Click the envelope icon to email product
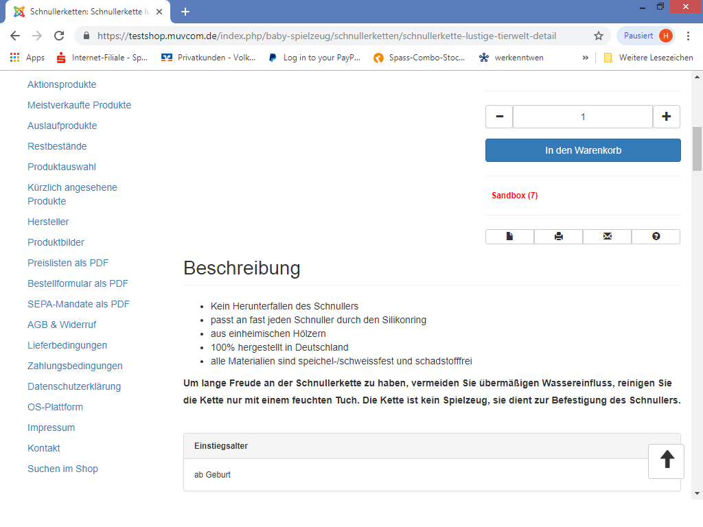The width and height of the screenshot is (703, 527). (607, 237)
